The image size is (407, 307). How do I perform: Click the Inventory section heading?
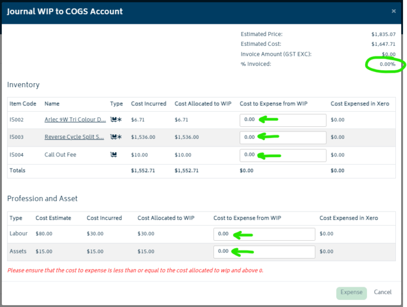[23, 85]
